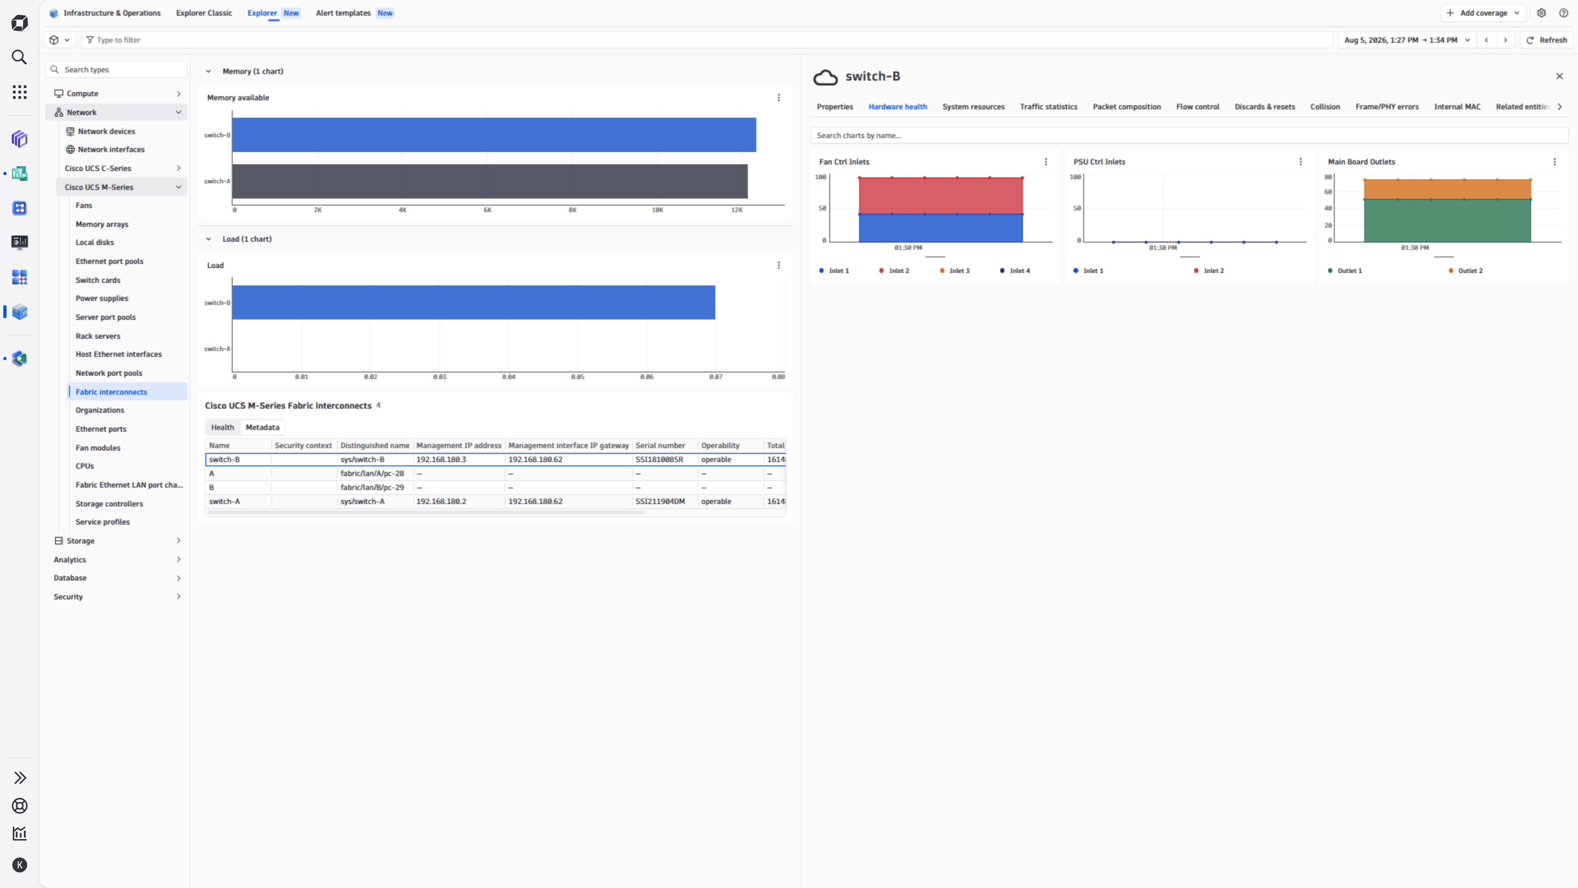The height and width of the screenshot is (888, 1578).
Task: Collapse the Network category
Action: coord(178,112)
